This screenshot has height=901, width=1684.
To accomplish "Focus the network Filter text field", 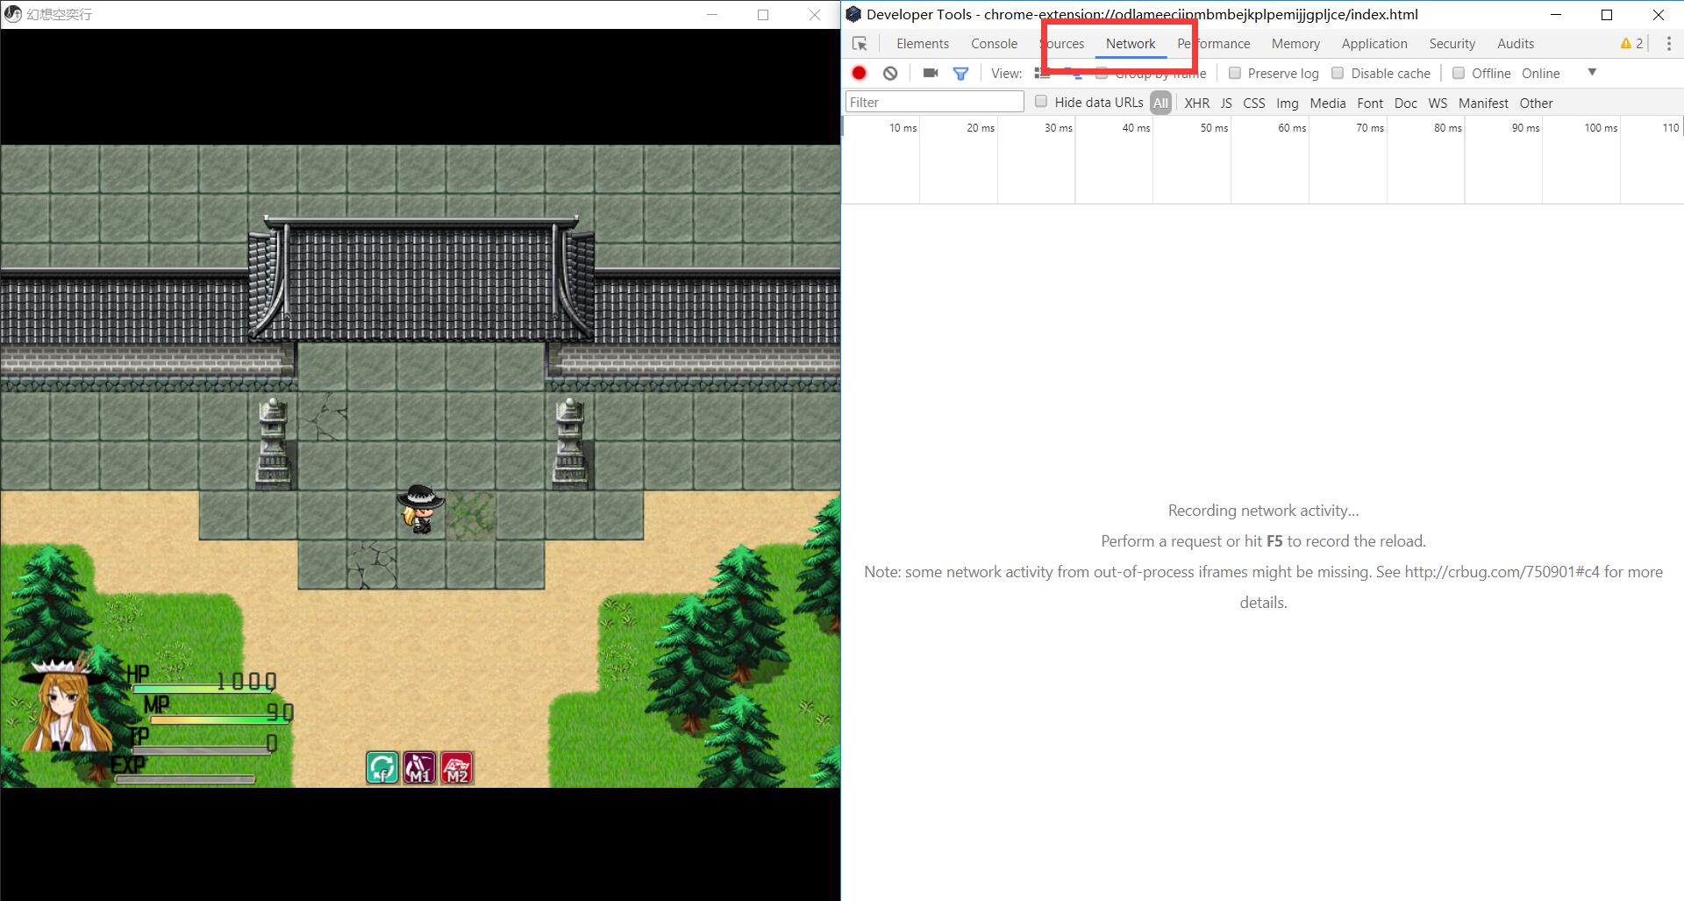I will click(935, 102).
